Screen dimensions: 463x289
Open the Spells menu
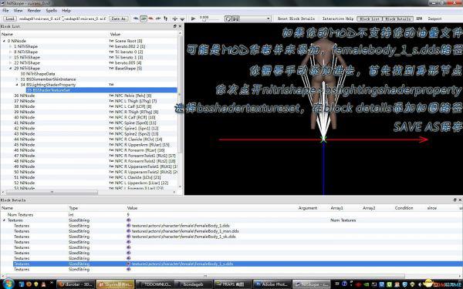(x=51, y=10)
